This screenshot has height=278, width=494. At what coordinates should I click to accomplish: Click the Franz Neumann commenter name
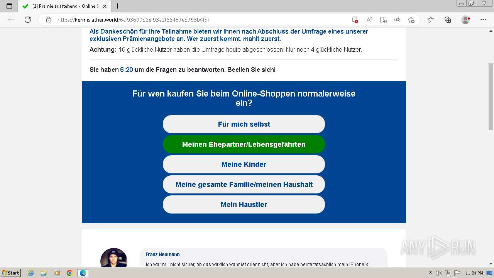click(x=162, y=254)
